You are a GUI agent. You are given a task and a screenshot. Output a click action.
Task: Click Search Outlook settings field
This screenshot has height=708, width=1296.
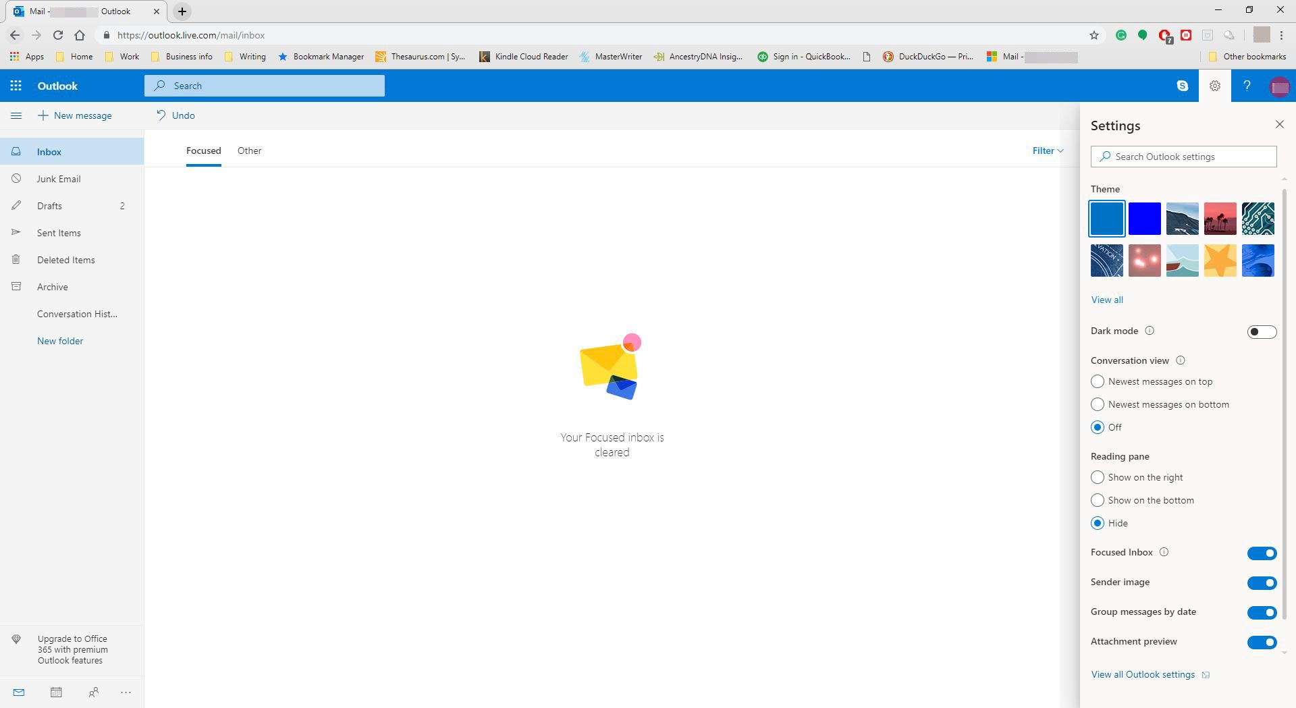tap(1183, 157)
